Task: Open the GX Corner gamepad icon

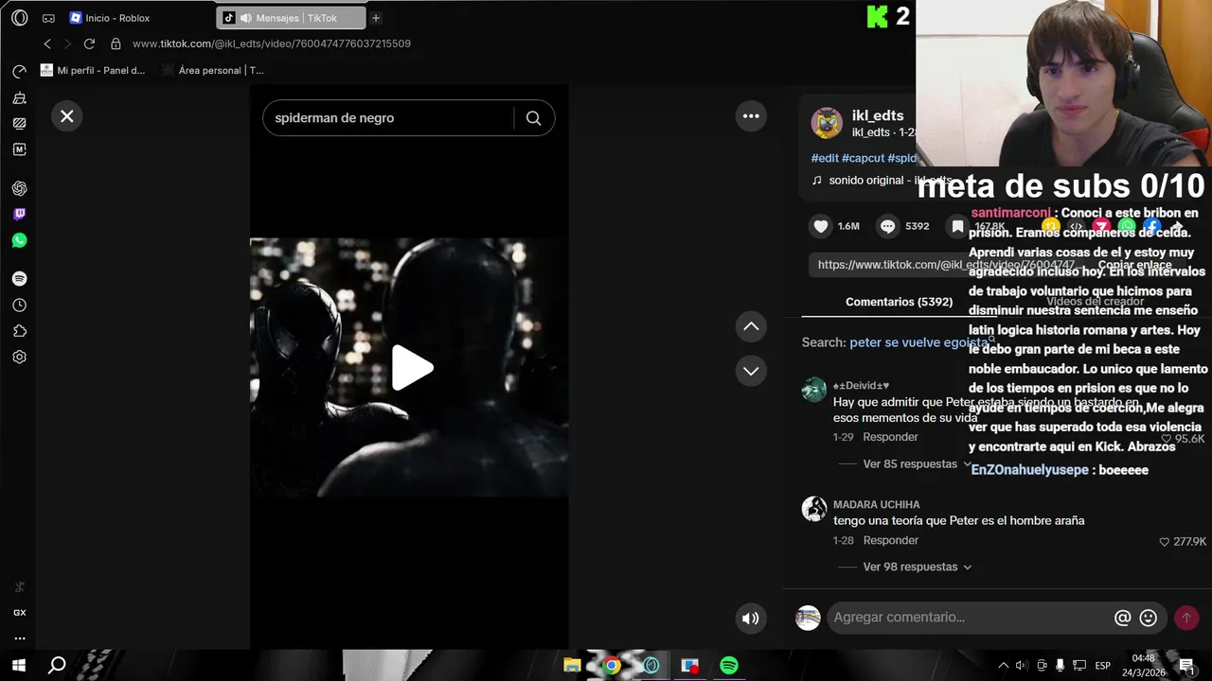Action: tap(48, 18)
